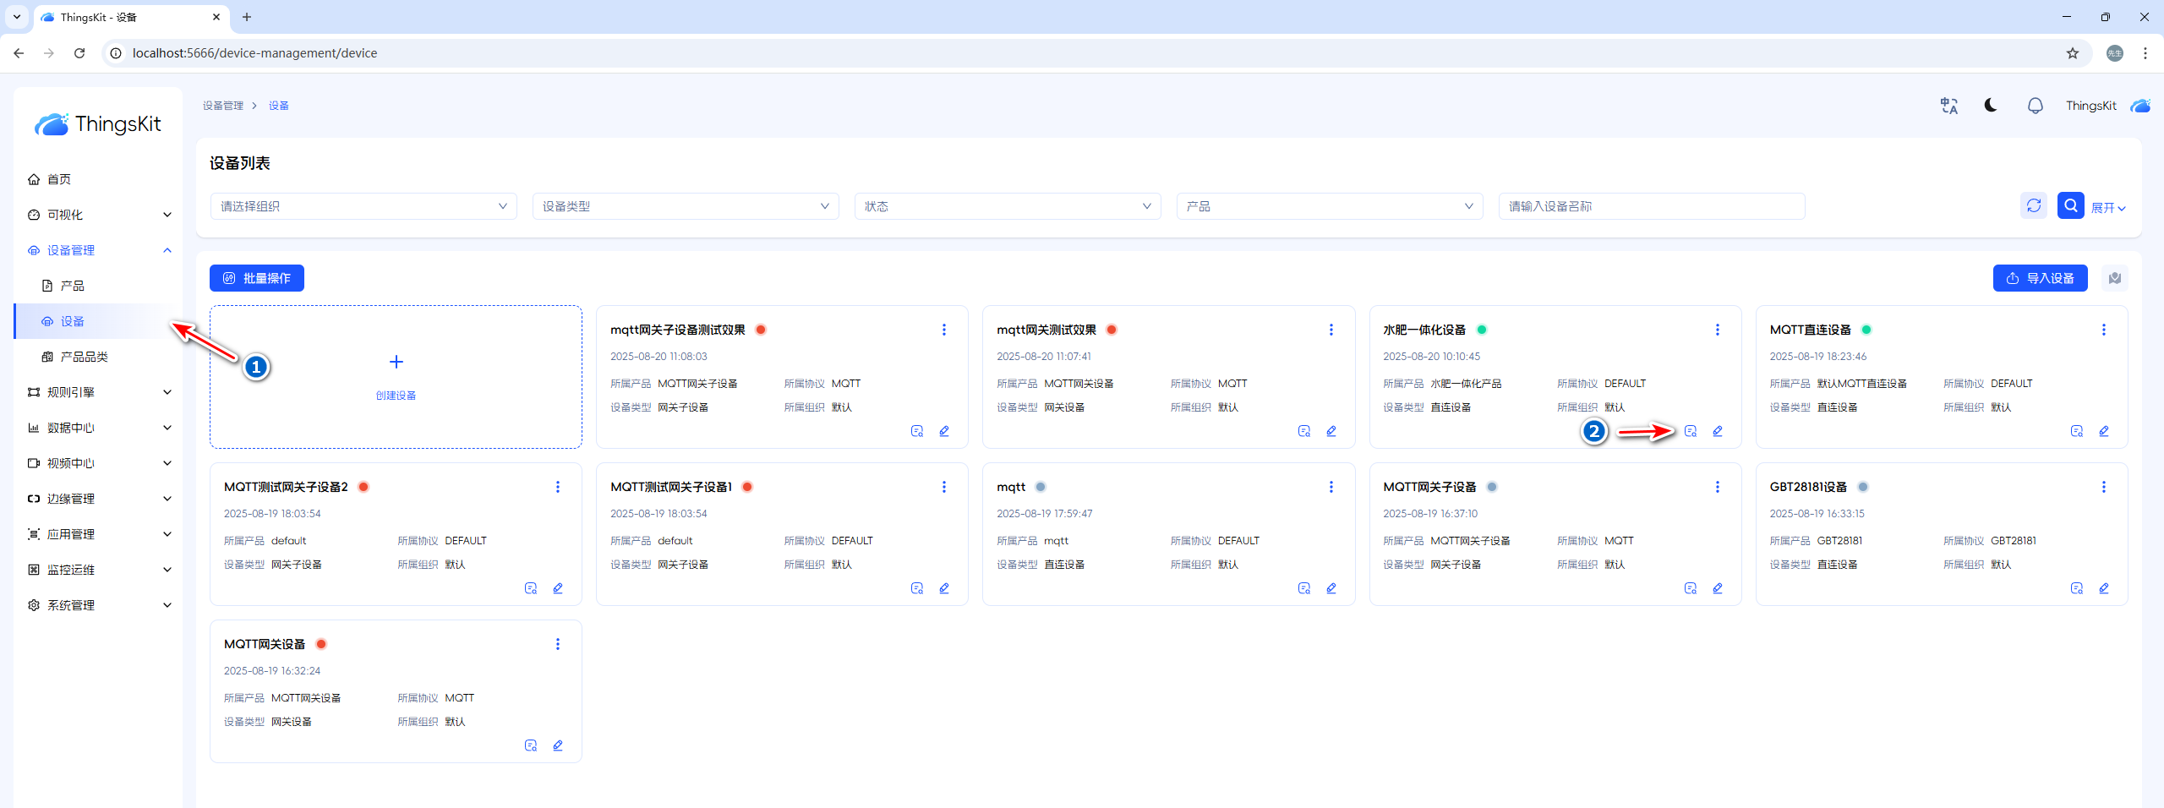
Task: Open the 状态 dropdown
Action: [1007, 206]
